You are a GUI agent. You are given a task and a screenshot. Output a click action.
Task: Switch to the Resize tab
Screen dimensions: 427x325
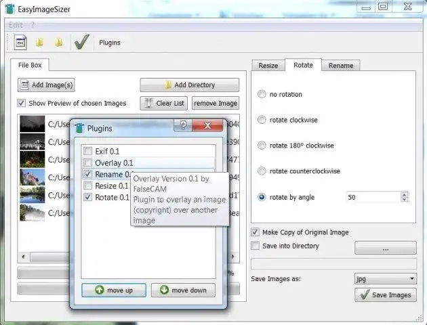tap(268, 66)
